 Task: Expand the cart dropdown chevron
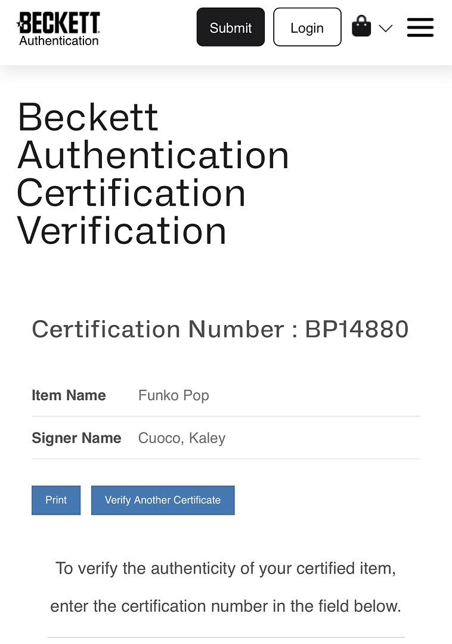tap(385, 28)
